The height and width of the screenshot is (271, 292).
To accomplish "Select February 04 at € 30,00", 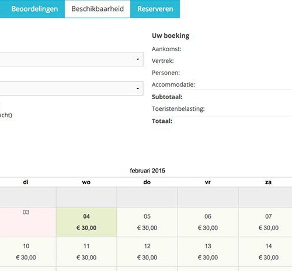I will [x=86, y=222].
